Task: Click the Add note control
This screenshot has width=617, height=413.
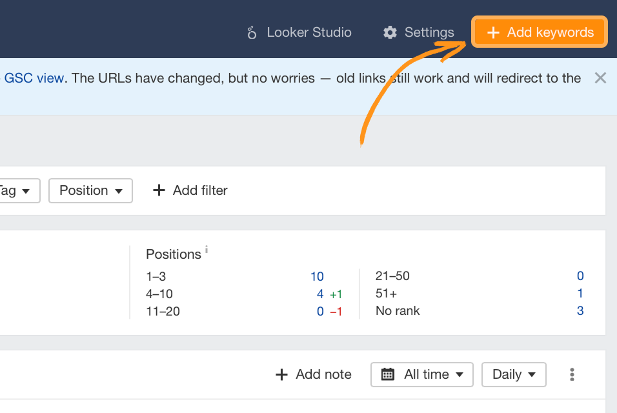Action: (312, 374)
